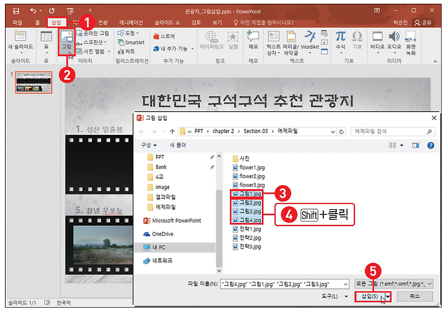The height and width of the screenshot is (312, 446).
Task: Switch to the 슬라이드 쇼 tab
Action: [167, 22]
